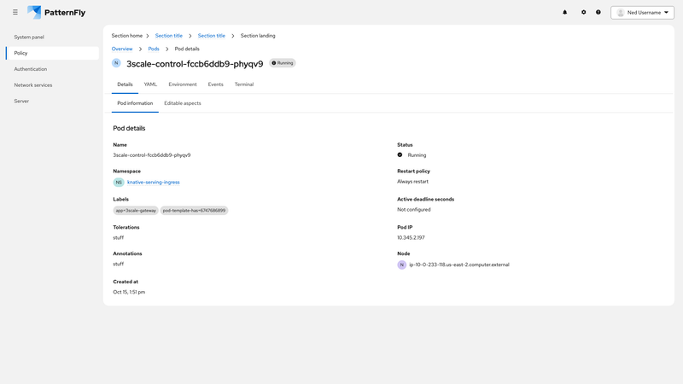Open knative-serving-ingress namespace link
Screen dimensions: 683x384
click(154, 183)
